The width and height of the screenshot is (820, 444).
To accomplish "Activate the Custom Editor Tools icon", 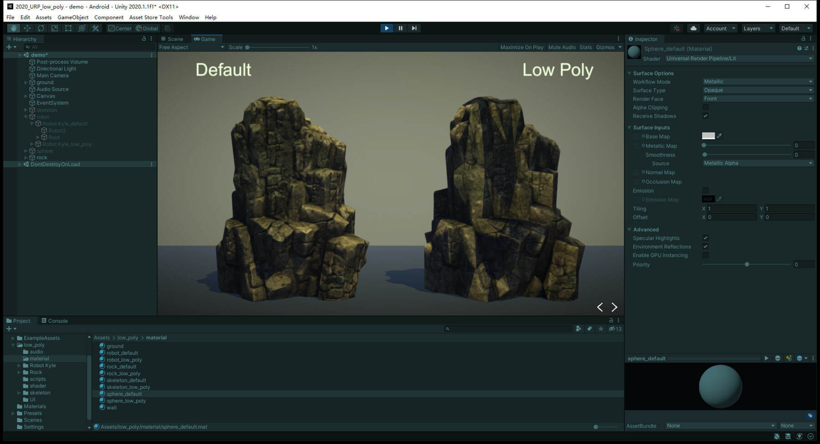I will [x=95, y=28].
